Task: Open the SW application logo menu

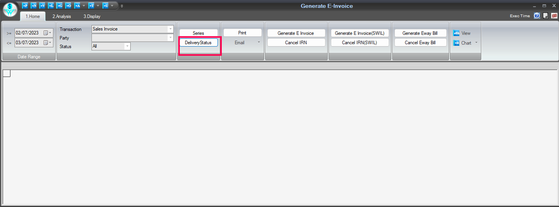Action: pos(10,9)
